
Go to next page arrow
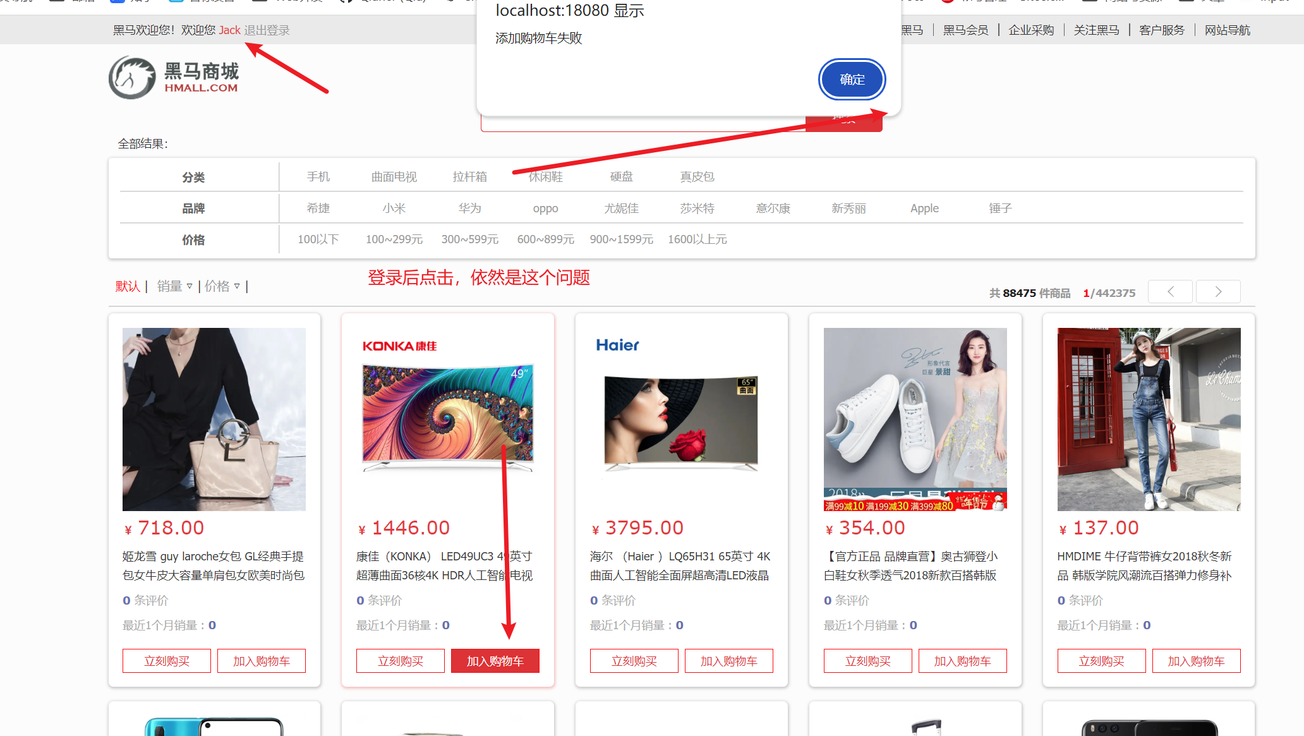(x=1218, y=291)
